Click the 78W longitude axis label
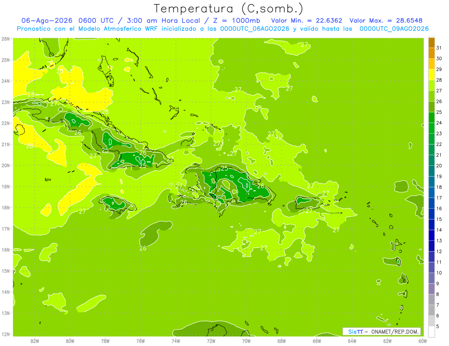 pos(105,341)
